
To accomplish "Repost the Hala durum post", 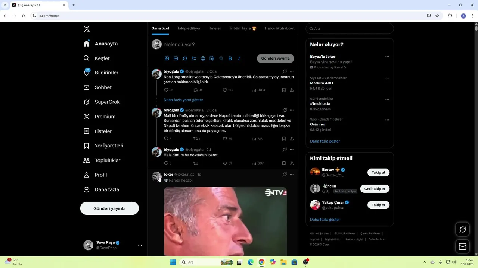I will [195, 163].
